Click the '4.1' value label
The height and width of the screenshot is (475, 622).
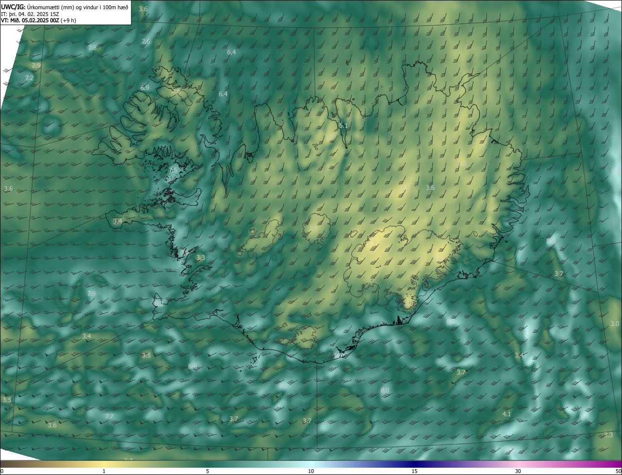pos(506,414)
